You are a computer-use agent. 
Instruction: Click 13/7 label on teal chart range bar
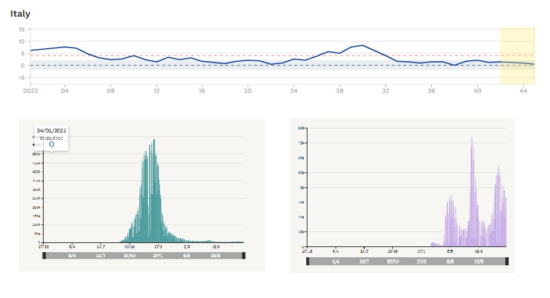101,256
